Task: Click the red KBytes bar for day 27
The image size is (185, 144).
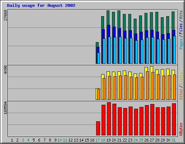Action: (152, 120)
